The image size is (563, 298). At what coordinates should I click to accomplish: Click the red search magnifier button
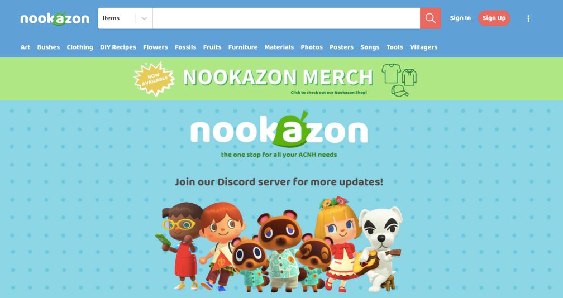point(430,18)
